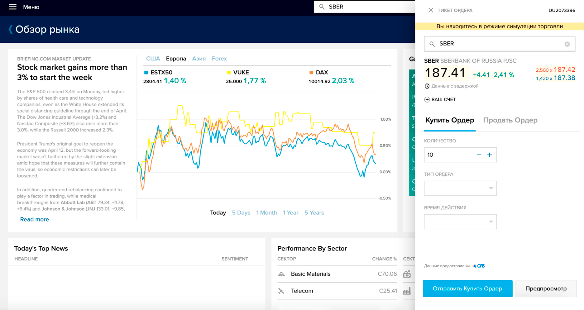
Task: Set chart range to 1 Month
Action: pyautogui.click(x=266, y=212)
